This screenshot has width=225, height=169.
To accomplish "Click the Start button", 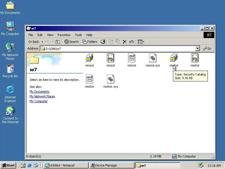I will click(8, 165).
